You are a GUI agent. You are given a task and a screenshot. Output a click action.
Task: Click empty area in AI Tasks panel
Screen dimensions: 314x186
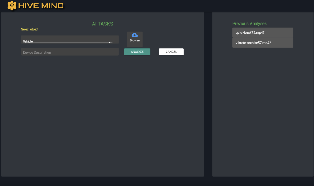[102, 116]
